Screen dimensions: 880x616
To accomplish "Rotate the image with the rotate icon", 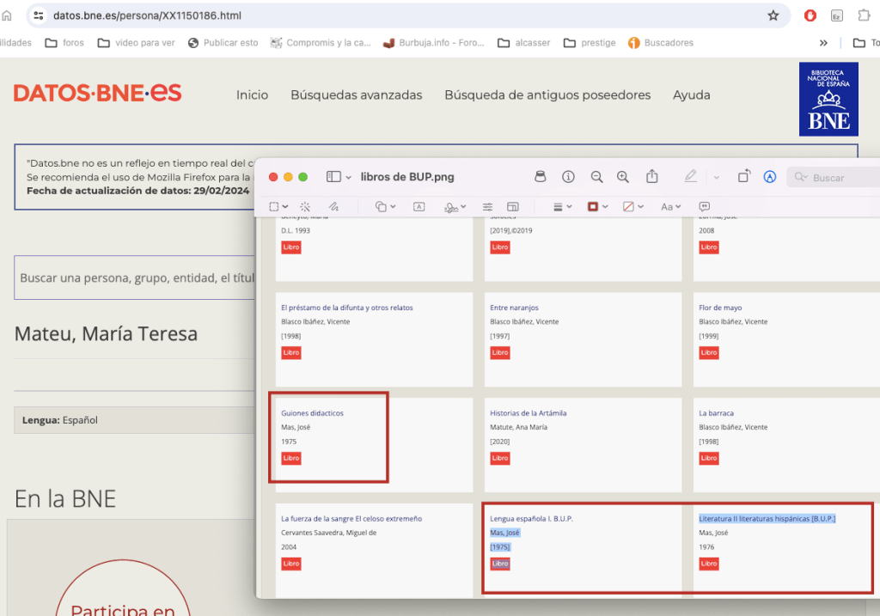I will point(743,177).
